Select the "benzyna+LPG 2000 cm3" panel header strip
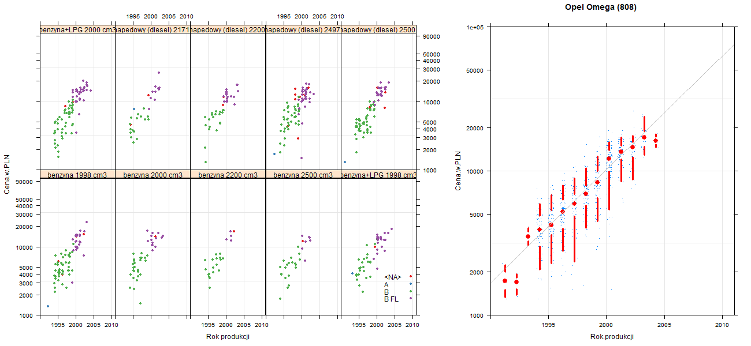 (77, 29)
